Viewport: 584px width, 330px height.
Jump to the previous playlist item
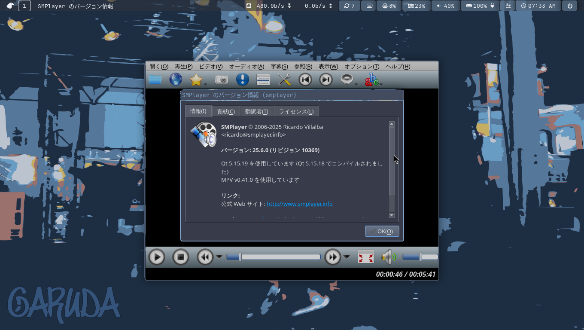(x=305, y=79)
